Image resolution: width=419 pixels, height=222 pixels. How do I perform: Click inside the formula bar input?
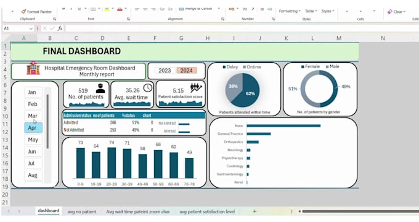click(242, 28)
